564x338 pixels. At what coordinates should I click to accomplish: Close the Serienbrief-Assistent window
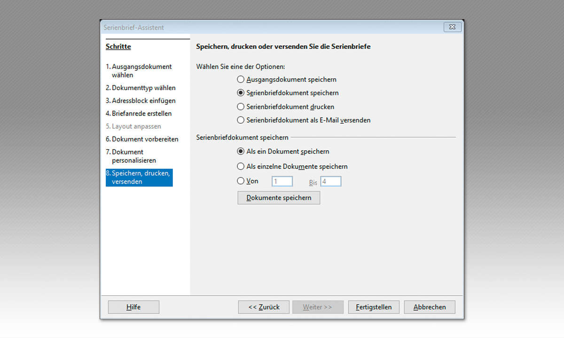tap(452, 27)
